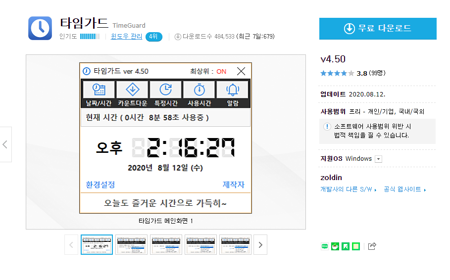Click the share arrow icon
Screen dimensions: 450x280
click(x=372, y=246)
